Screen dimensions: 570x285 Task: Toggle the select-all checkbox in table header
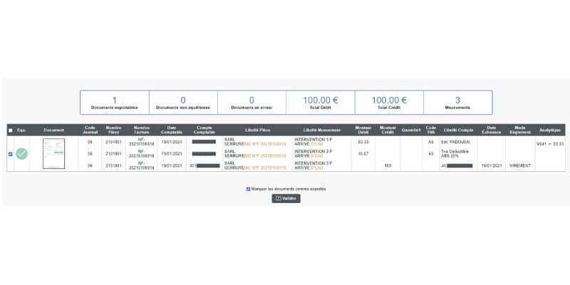[x=10, y=130]
